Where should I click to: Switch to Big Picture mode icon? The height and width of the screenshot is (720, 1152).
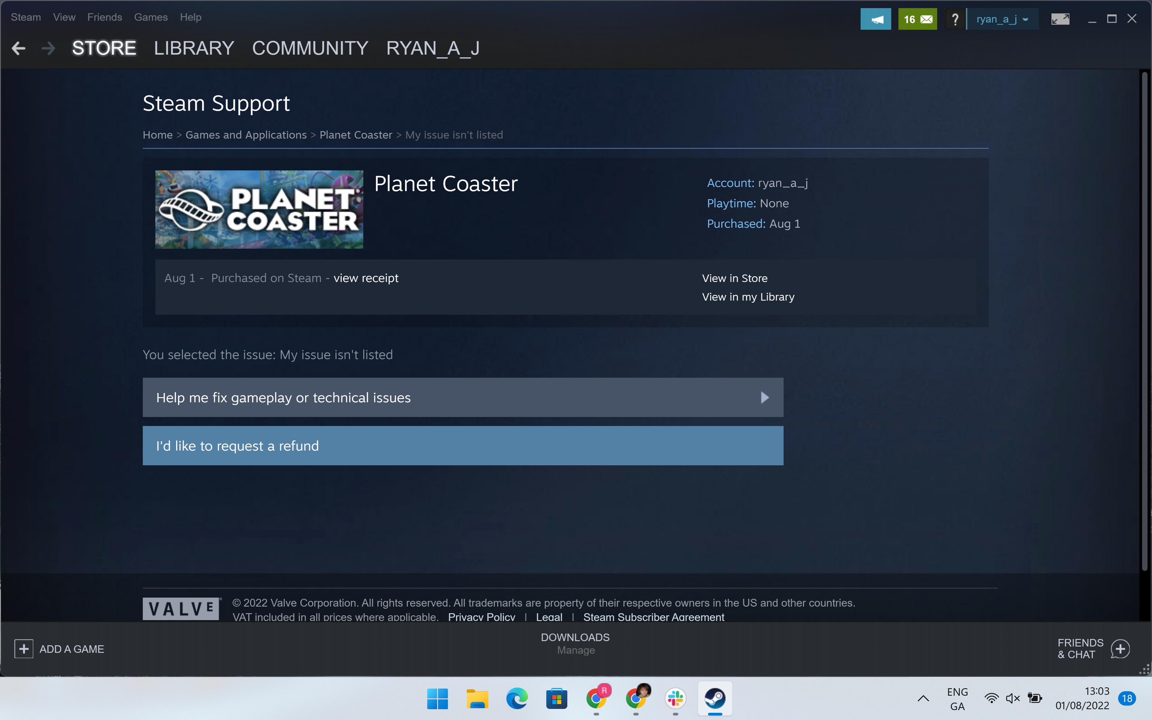click(x=1060, y=19)
